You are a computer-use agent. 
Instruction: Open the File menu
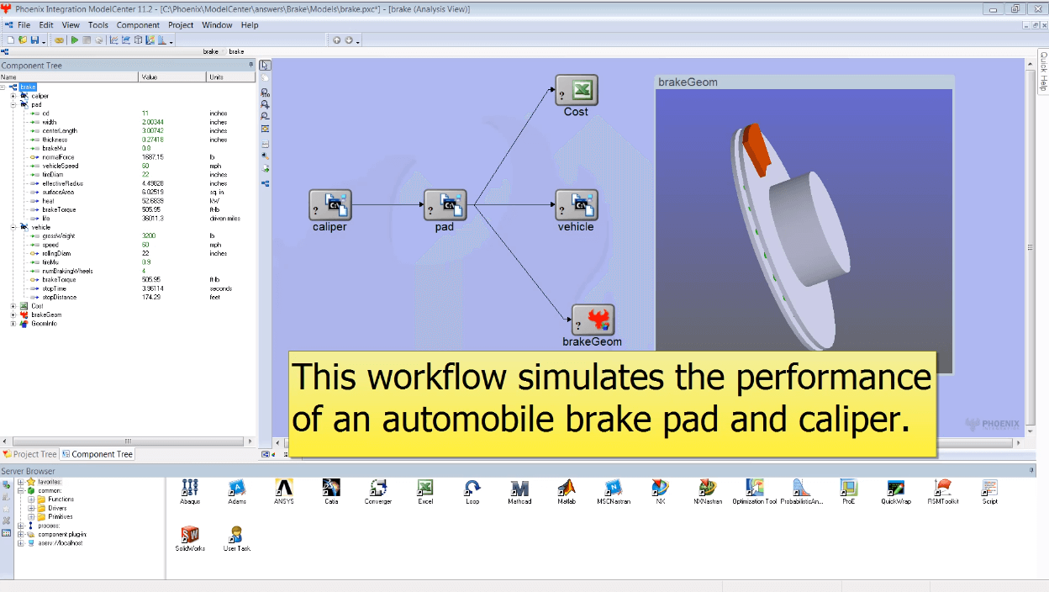(24, 25)
